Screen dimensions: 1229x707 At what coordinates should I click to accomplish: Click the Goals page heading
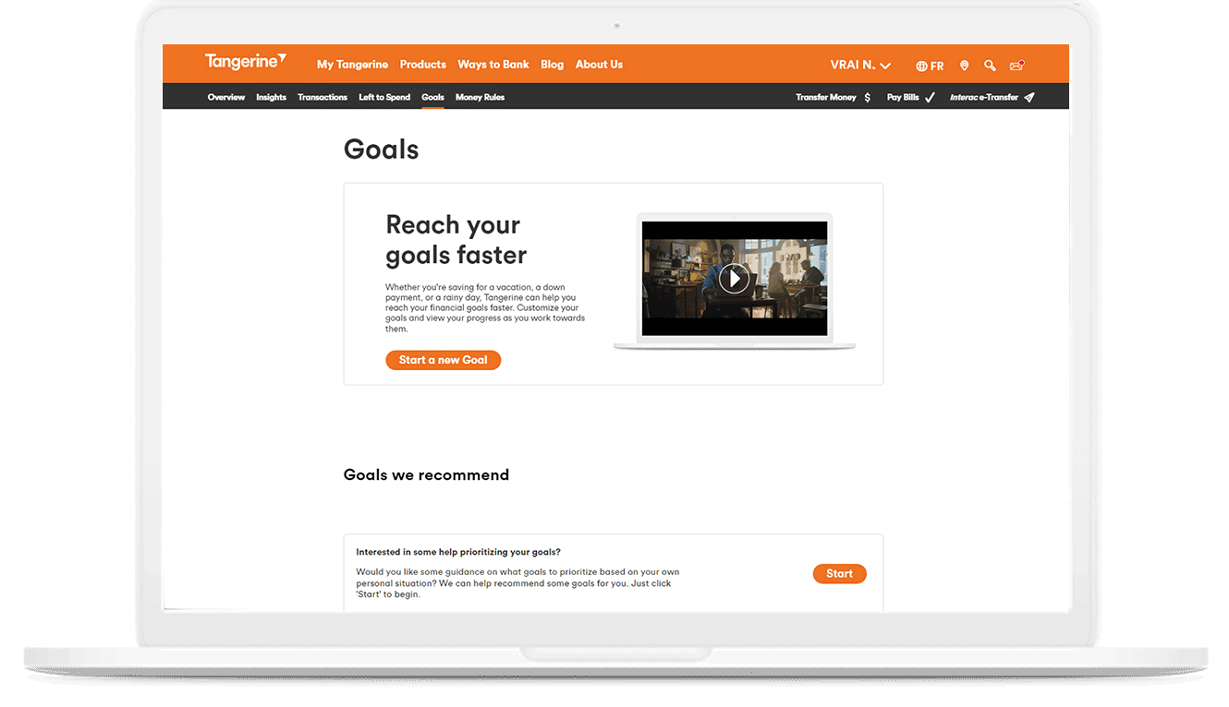(381, 150)
